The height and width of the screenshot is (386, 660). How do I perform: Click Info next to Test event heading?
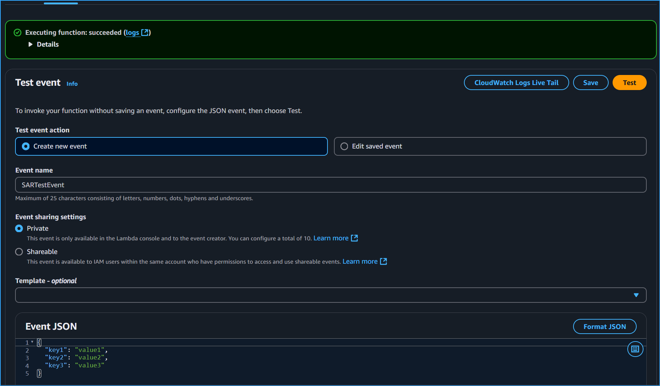pyautogui.click(x=72, y=84)
